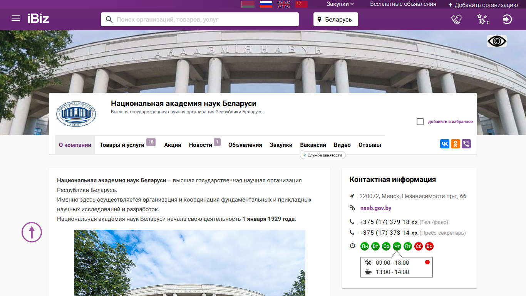Share via Odnoklassniki icon
The width and height of the screenshot is (526, 296).
point(456,144)
